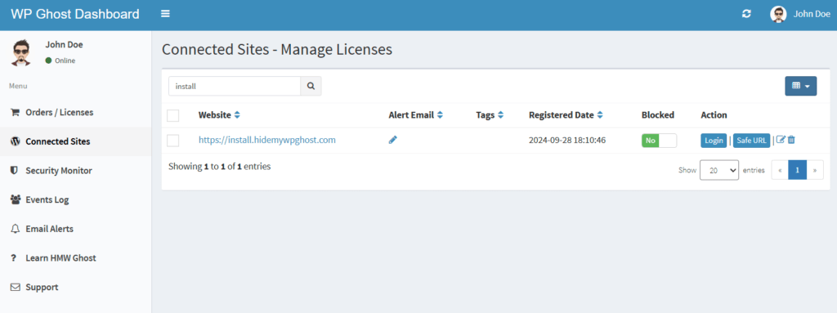The width and height of the screenshot is (837, 313).
Task: Click WP Ghost Dashboard title
Action: pyautogui.click(x=75, y=14)
